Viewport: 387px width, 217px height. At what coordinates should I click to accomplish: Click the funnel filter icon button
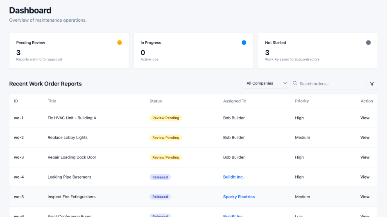click(x=372, y=83)
